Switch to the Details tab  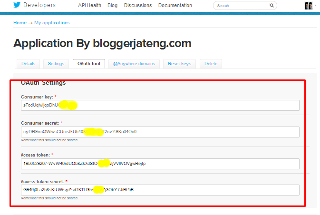point(29,64)
